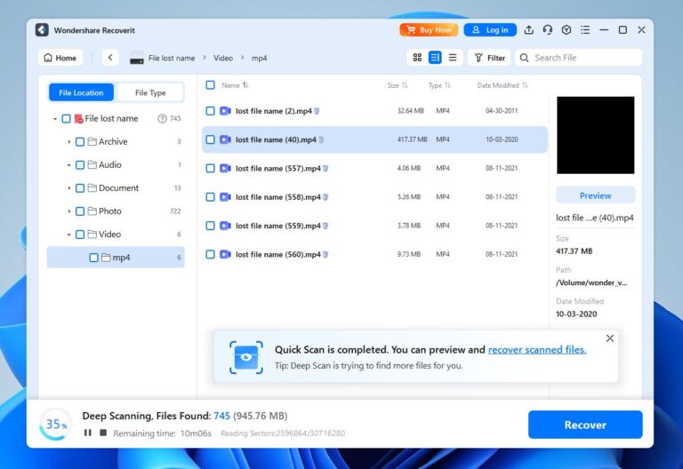Click the grid thumbnail view icon
The width and height of the screenshot is (683, 469).
coord(417,58)
